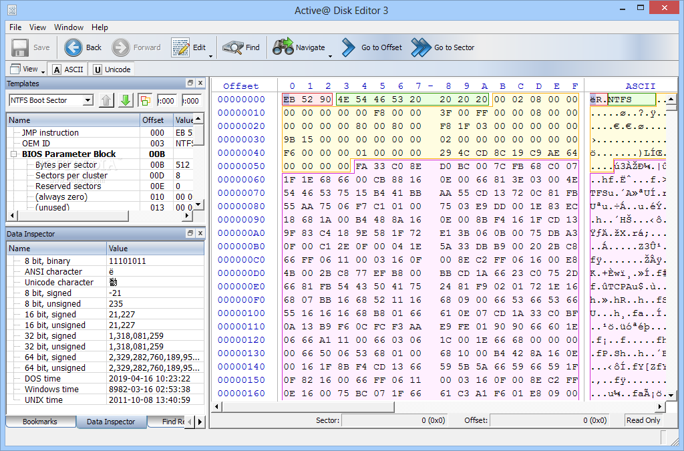Click the View window icon
The width and height of the screenshot is (684, 451).
pos(15,69)
